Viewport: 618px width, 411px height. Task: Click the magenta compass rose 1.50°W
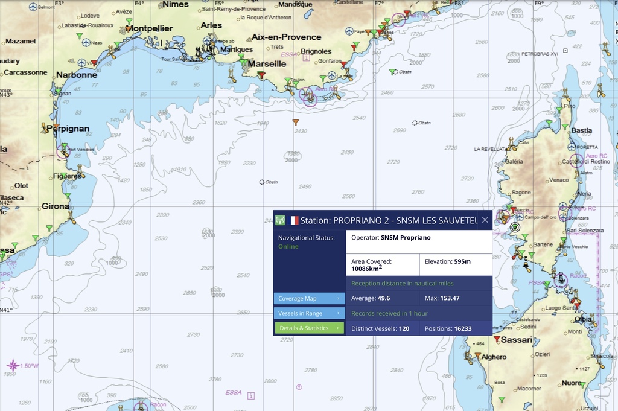pos(13,366)
